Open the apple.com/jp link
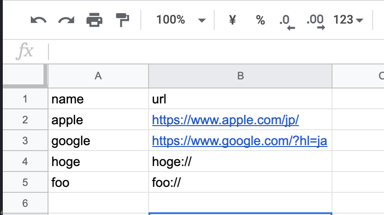Viewport: 384px width, 215px height. tap(226, 120)
